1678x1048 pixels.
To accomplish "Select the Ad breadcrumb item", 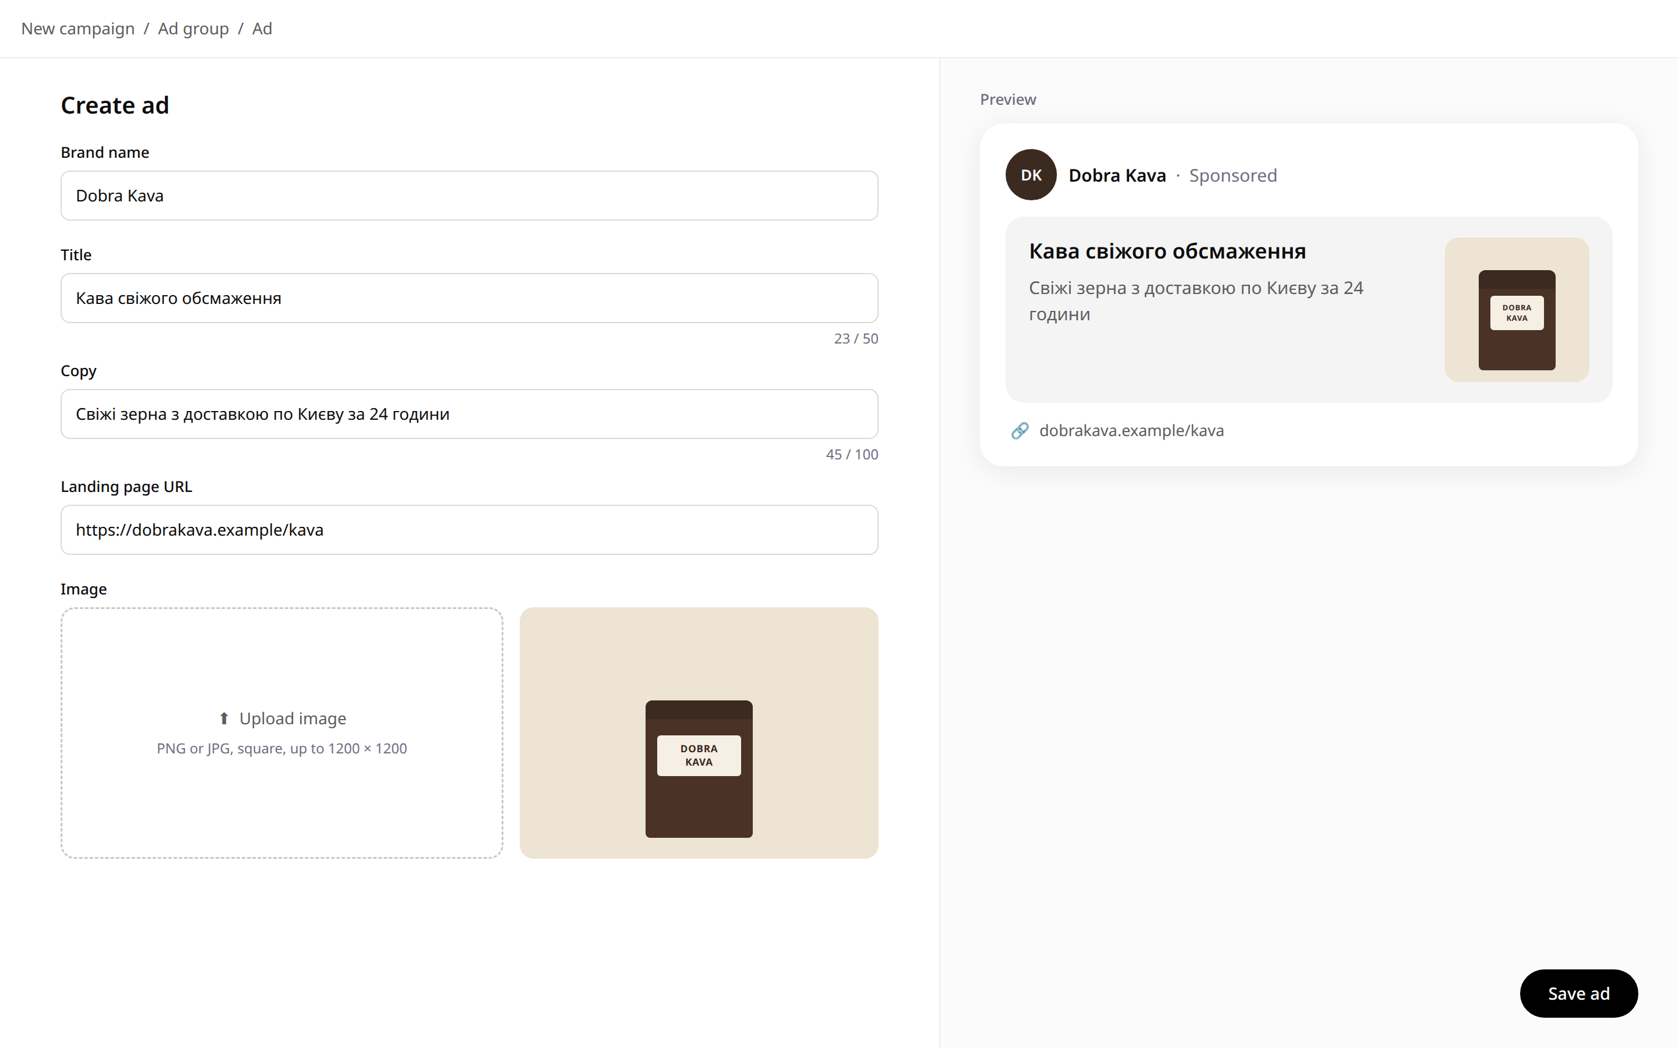I will [262, 29].
